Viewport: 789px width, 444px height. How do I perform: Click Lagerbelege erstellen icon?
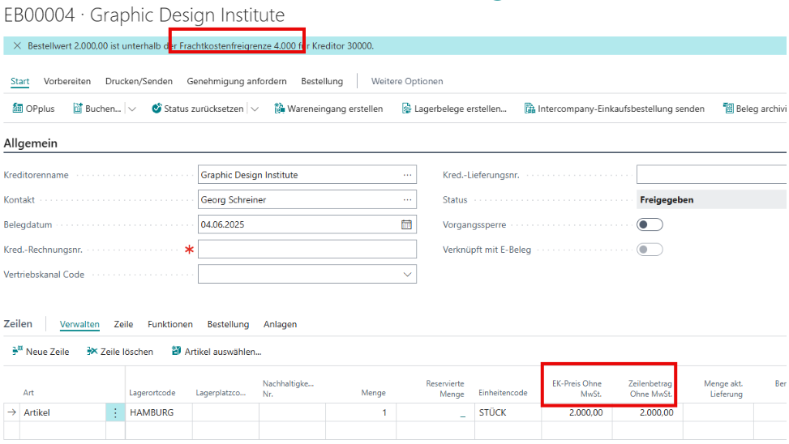pos(405,109)
